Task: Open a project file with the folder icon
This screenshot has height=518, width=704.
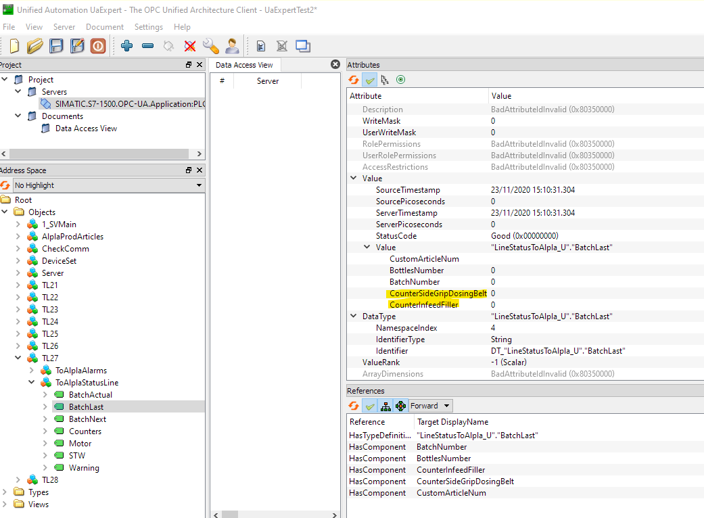Action: pyautogui.click(x=34, y=46)
